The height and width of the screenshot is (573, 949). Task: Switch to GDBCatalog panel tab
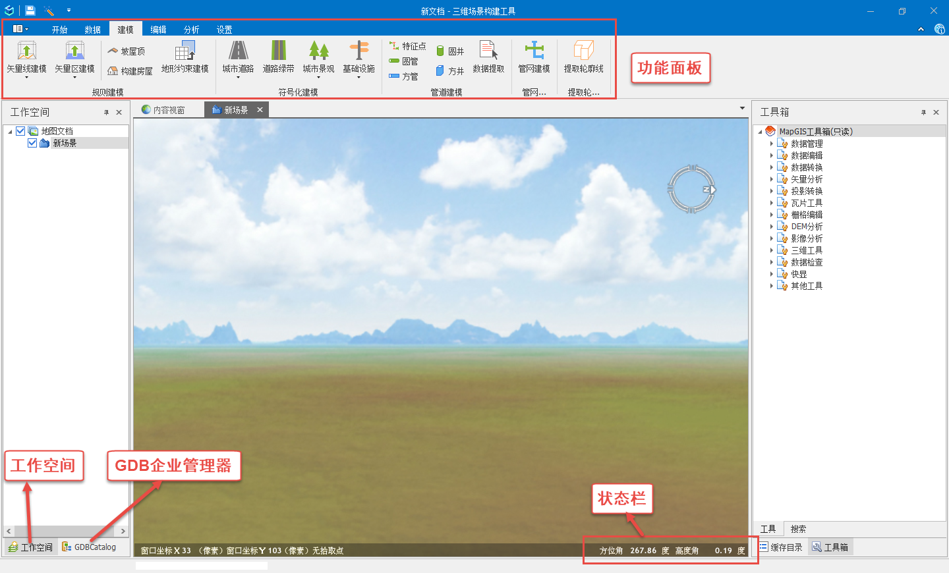pyautogui.click(x=89, y=547)
